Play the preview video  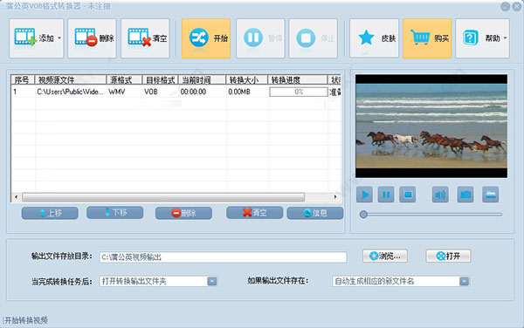tap(364, 195)
